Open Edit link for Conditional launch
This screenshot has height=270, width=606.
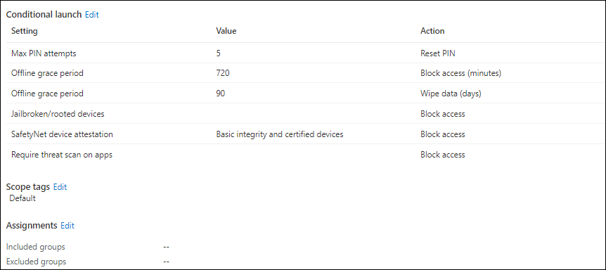(x=92, y=15)
